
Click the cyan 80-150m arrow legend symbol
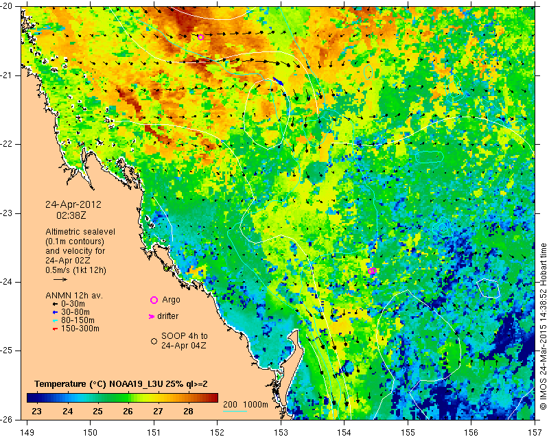(55, 320)
